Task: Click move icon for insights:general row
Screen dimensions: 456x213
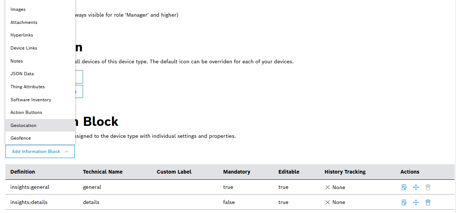Action: pos(416,187)
